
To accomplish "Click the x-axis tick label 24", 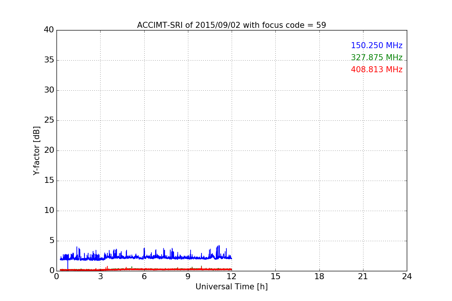I will coord(407,277).
